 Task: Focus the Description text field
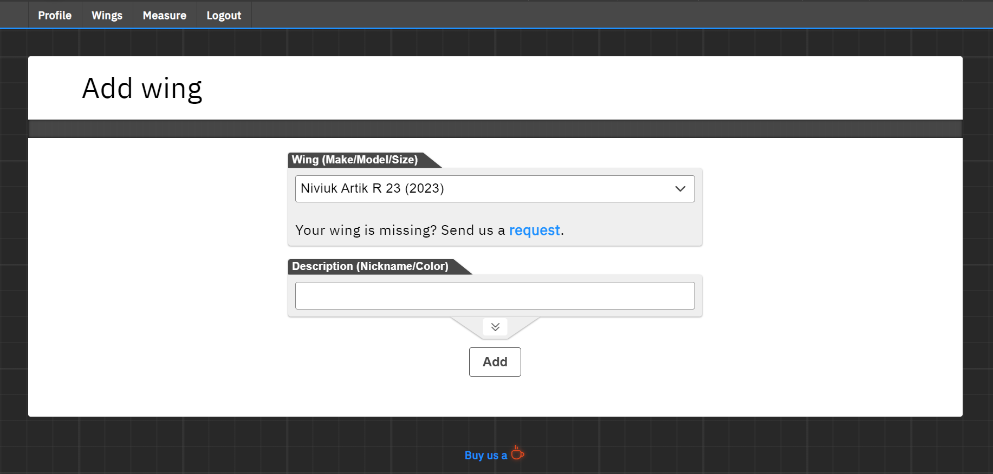tap(495, 295)
